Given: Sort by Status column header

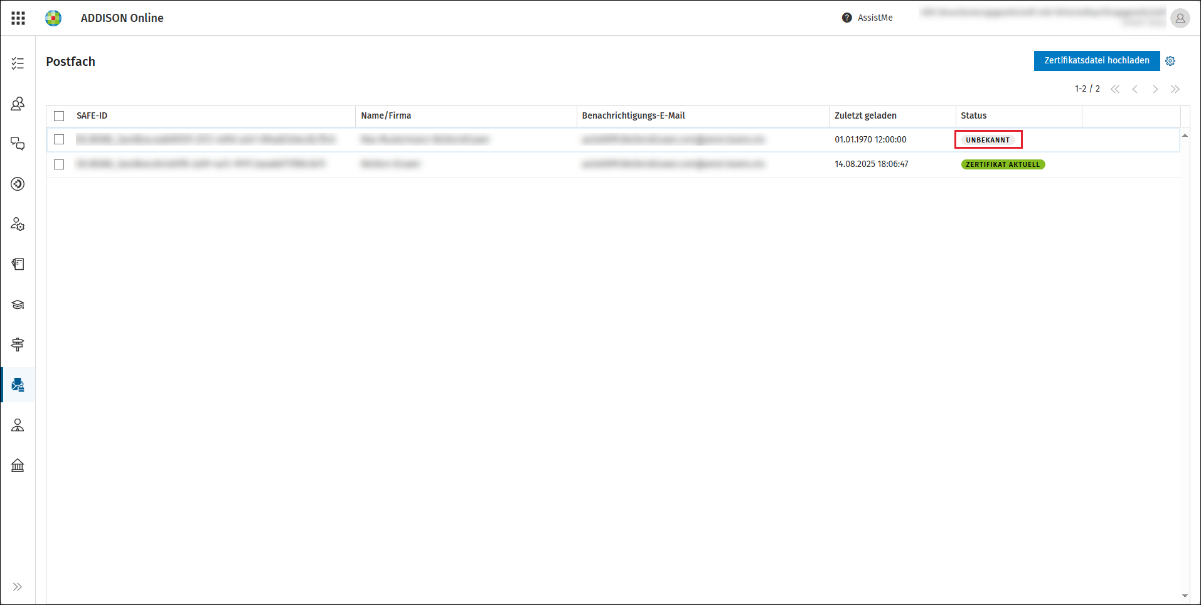Looking at the screenshot, I should (973, 115).
